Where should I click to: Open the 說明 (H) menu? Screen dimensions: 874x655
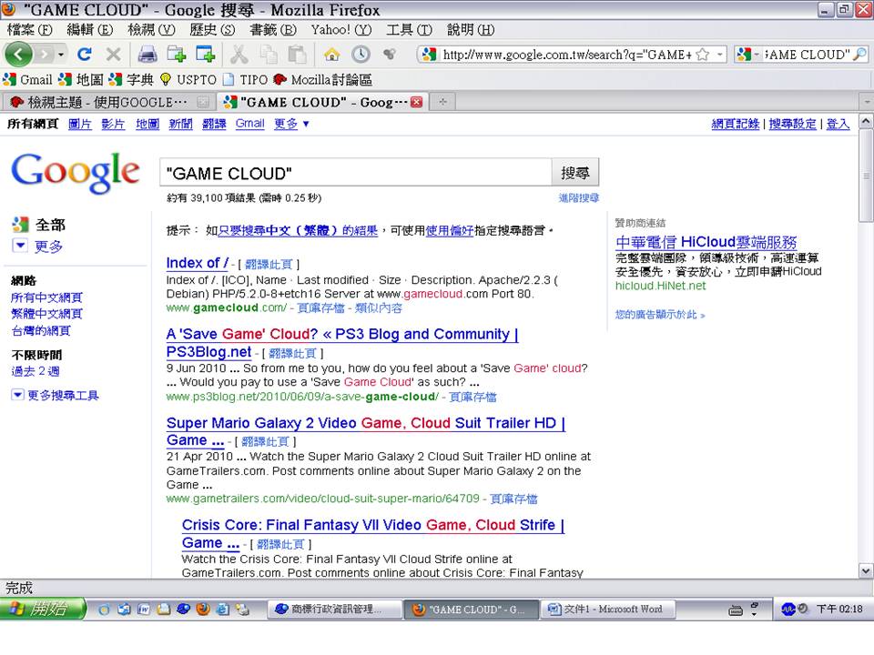[x=471, y=29]
